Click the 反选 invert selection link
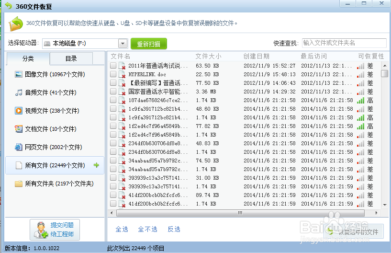The width and height of the screenshot is (391, 253). point(174,229)
